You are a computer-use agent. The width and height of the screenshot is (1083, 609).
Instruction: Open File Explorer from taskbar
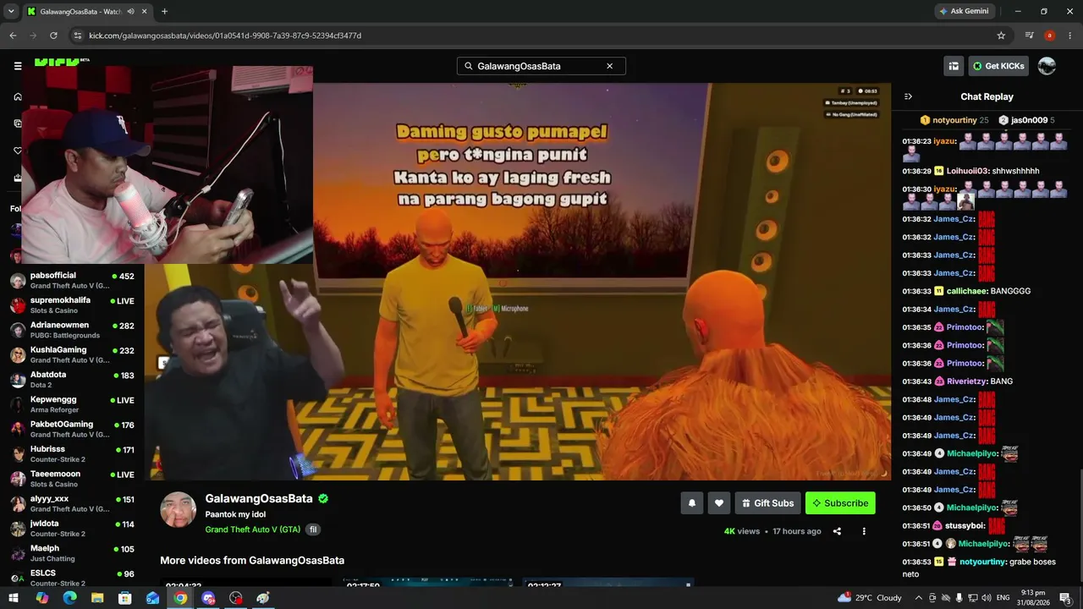pos(97,598)
